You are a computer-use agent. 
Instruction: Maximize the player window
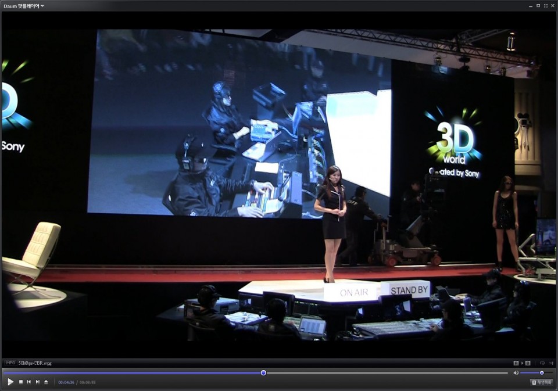(538, 6)
